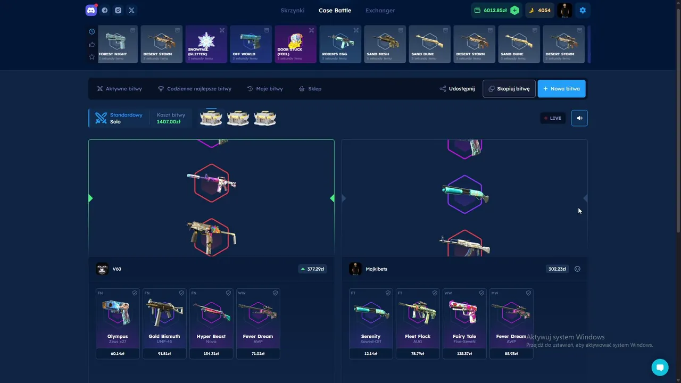Open the Forest Night drop in feed
Viewport: 681px width, 383px height.
click(117, 44)
